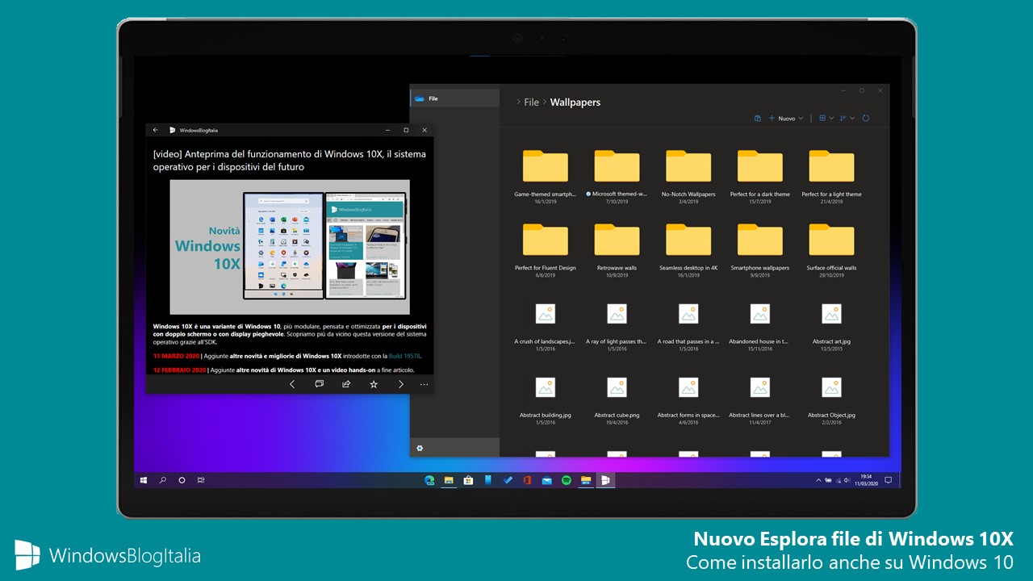The image size is (1033, 581).
Task: Launch Microsoft Edge from taskbar
Action: (429, 480)
